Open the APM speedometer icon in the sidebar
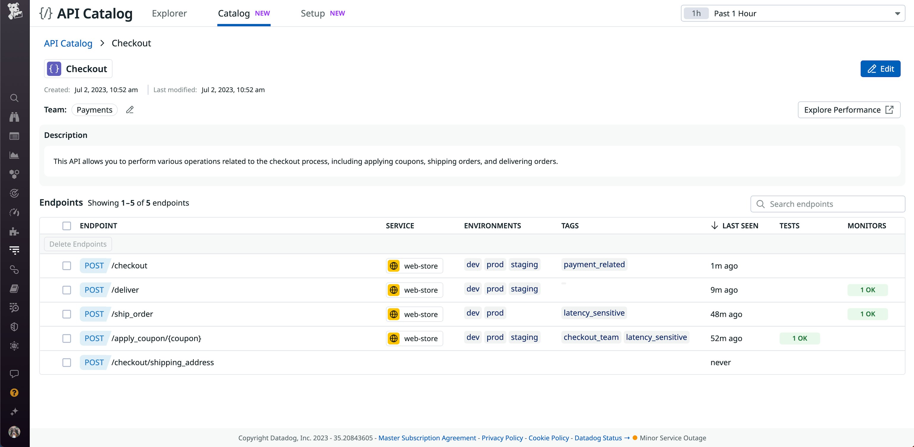 click(14, 212)
